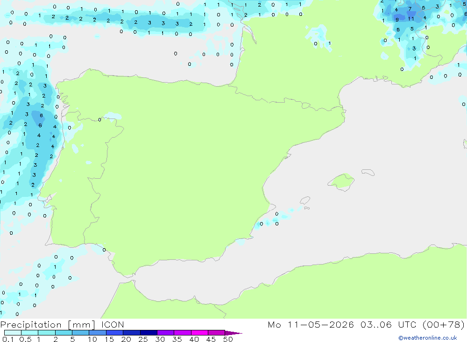Click the Mallorca island on the map
This screenshot has width=467, height=342.
click(x=341, y=181)
